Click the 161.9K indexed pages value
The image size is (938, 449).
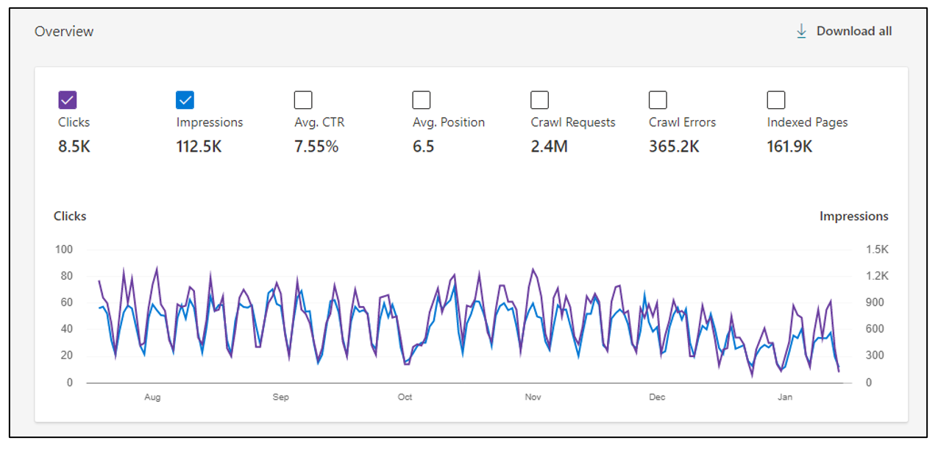pyautogui.click(x=789, y=146)
